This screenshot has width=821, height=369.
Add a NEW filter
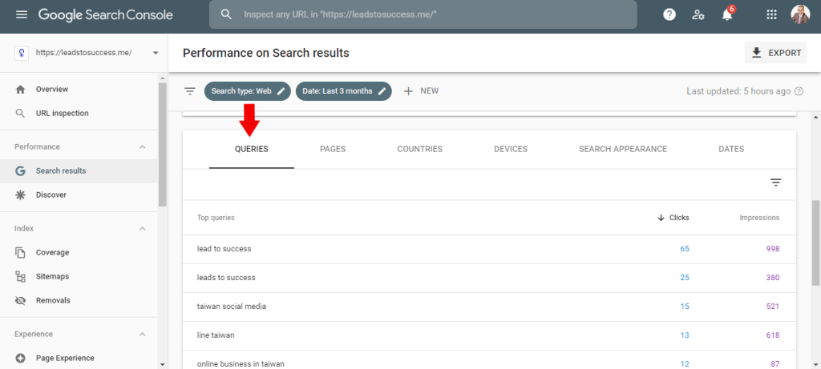(x=421, y=91)
